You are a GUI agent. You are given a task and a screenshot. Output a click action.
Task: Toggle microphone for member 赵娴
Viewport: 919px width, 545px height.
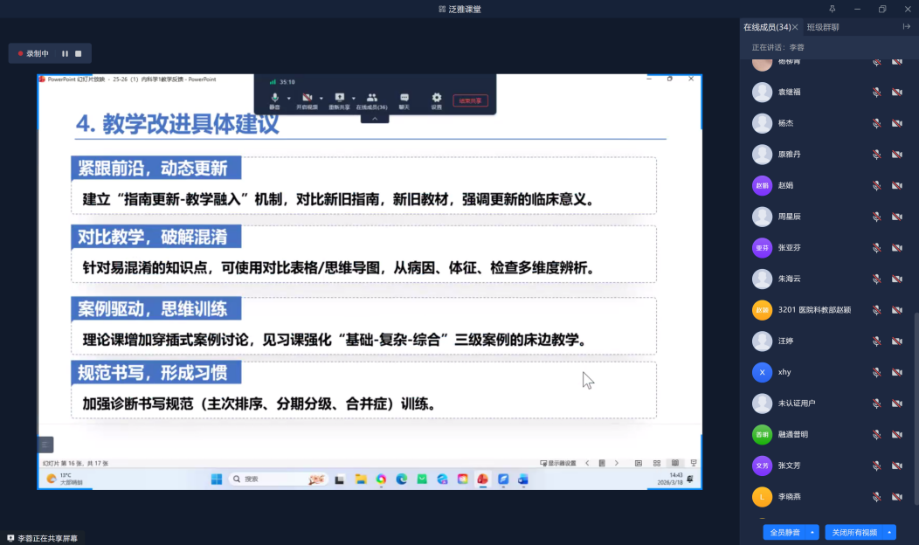tap(876, 186)
